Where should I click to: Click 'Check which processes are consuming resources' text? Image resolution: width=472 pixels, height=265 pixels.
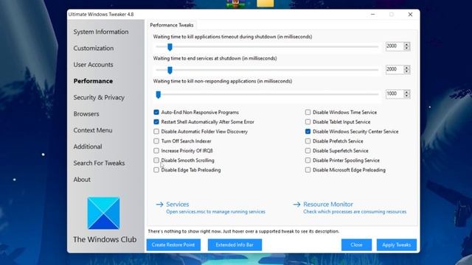pyautogui.click(x=355, y=212)
